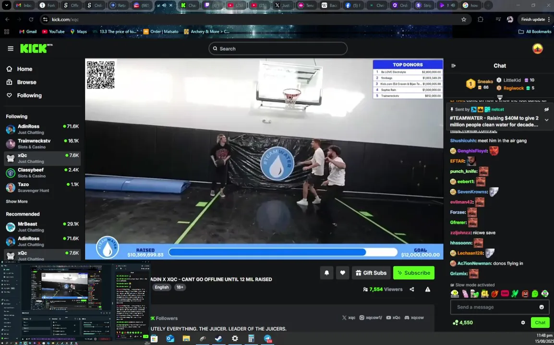Collapse the chat panel with arrow icon
This screenshot has width=554, height=345.
pyautogui.click(x=453, y=66)
